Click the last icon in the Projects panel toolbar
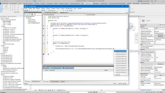Image resolution: width=165 pixels, height=93 pixels. pyautogui.click(x=35, y=14)
